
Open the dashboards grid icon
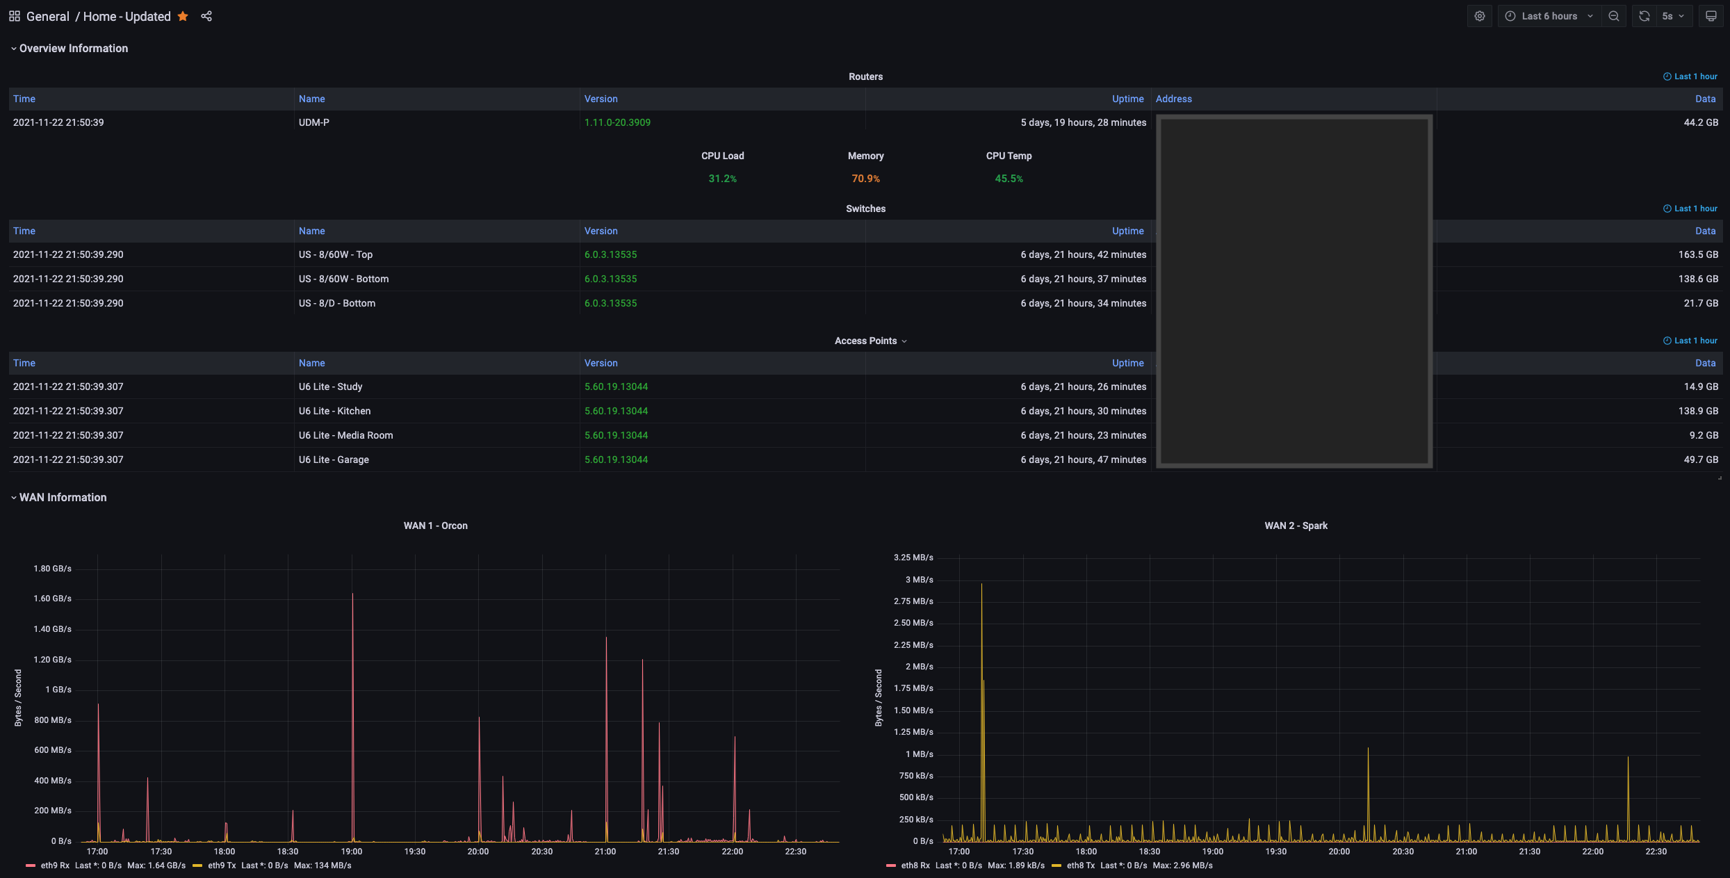click(x=14, y=16)
